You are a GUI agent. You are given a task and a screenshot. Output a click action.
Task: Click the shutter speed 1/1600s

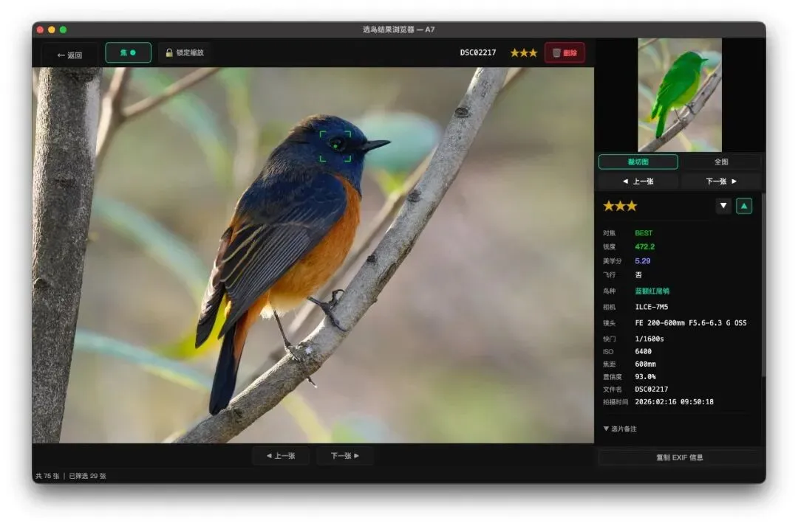(x=649, y=339)
